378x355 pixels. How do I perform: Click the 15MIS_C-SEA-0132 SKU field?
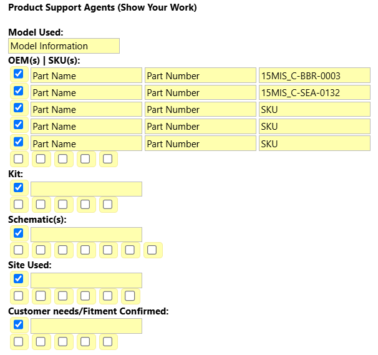tap(314, 92)
